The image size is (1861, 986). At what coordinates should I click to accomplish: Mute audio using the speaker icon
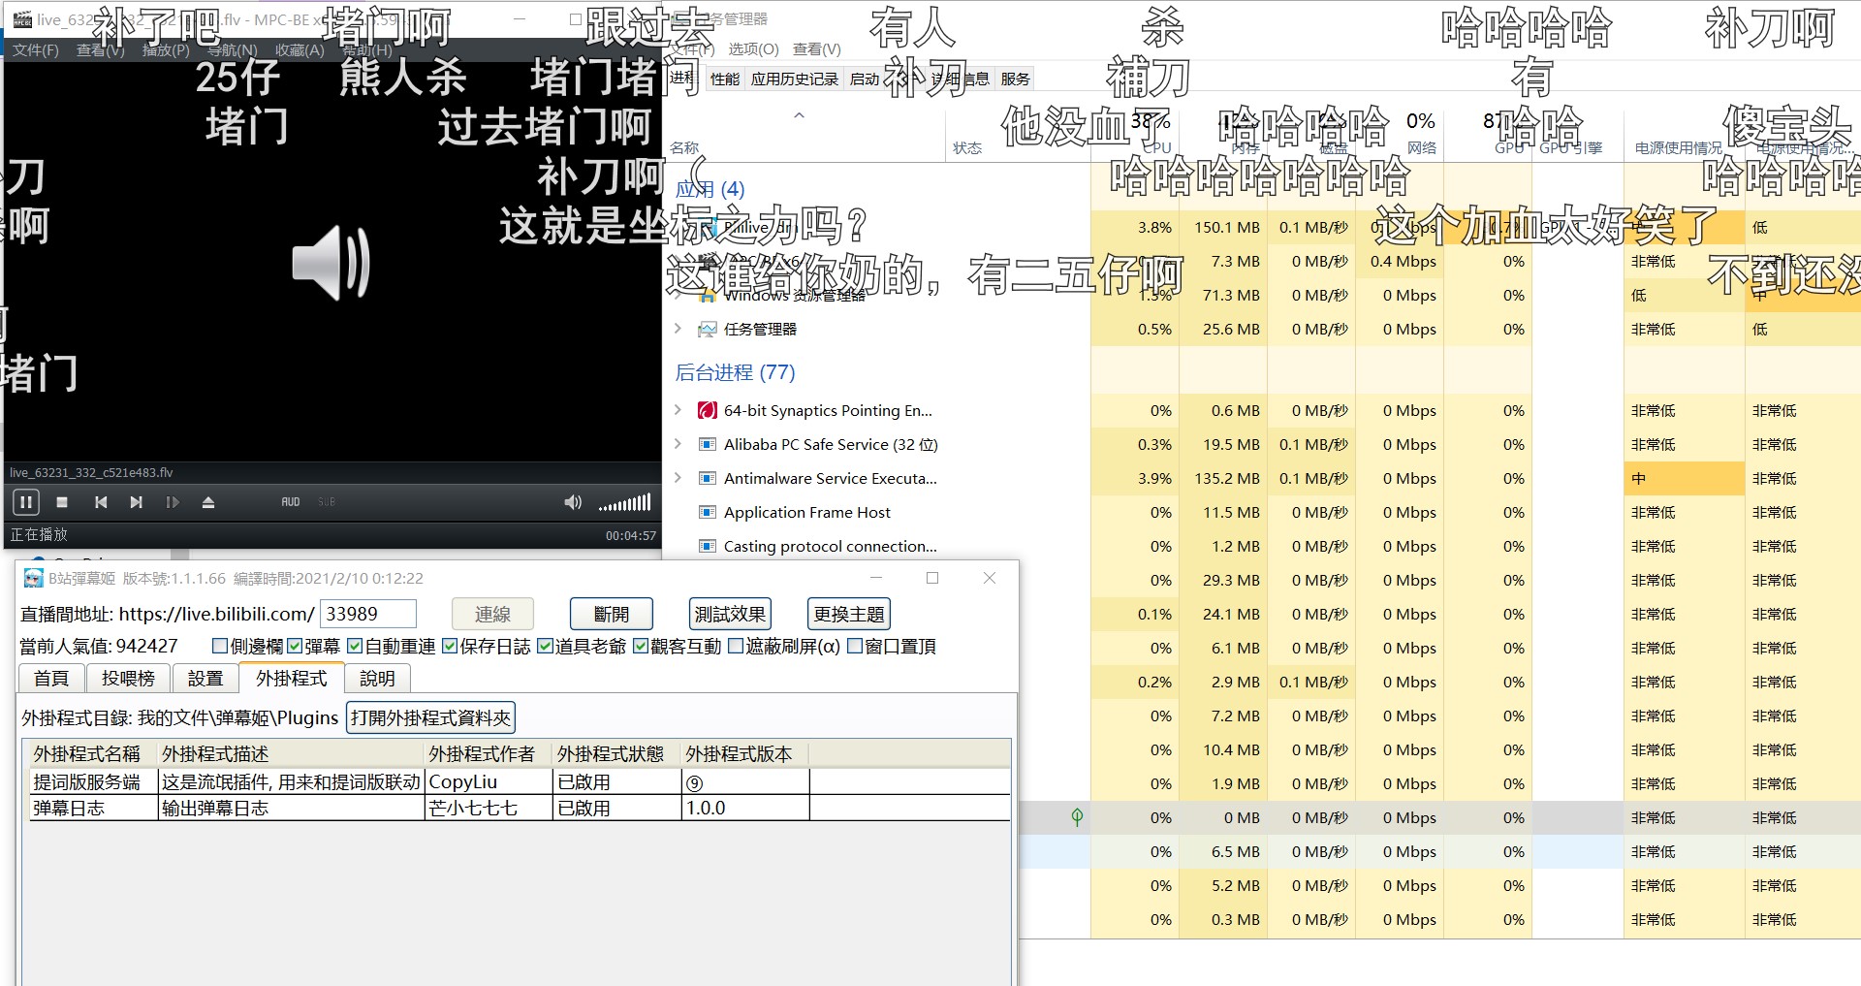[x=573, y=502]
